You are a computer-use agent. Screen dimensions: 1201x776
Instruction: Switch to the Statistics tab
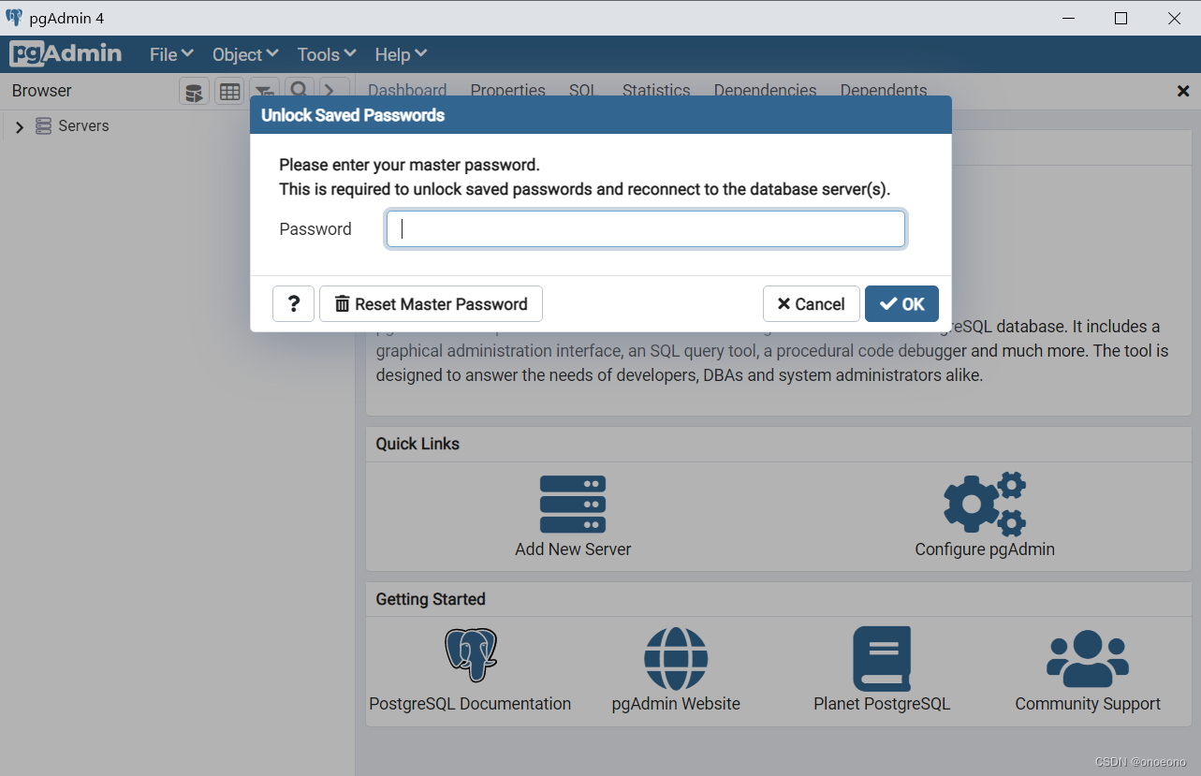pyautogui.click(x=656, y=90)
